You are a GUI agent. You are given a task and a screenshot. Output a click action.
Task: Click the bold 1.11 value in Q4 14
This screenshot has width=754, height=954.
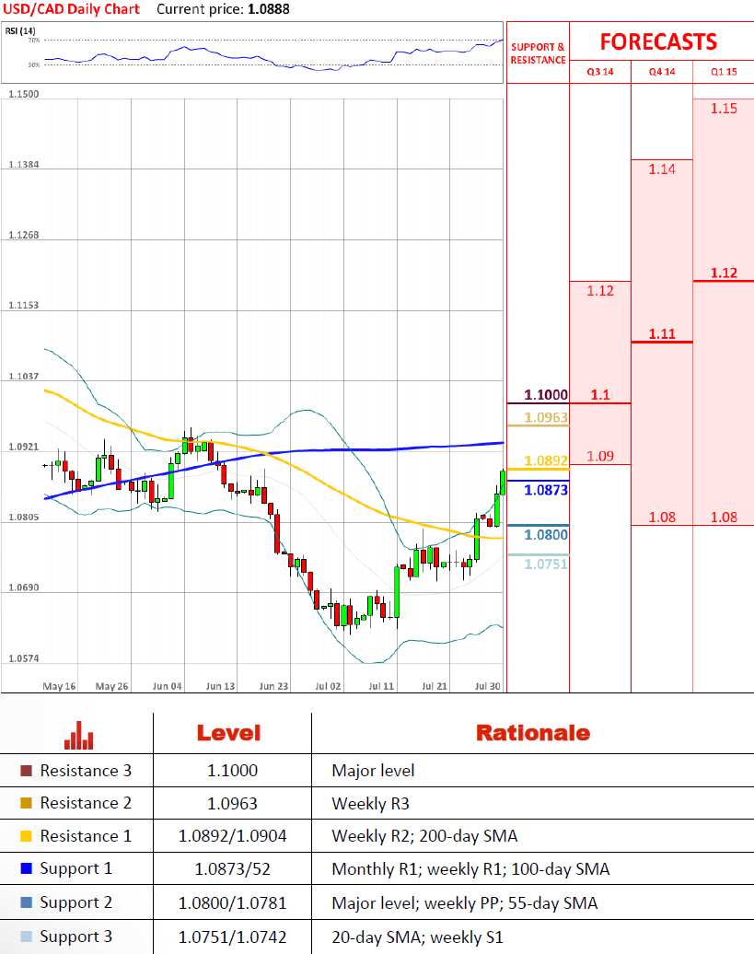coord(662,333)
